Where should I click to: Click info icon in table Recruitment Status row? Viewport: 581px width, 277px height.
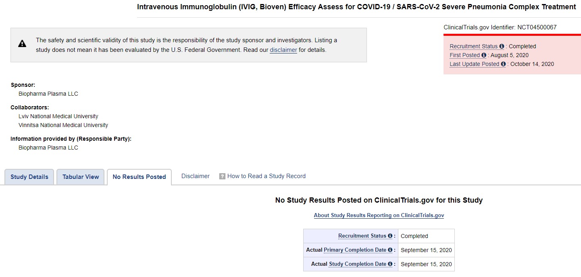click(x=390, y=236)
